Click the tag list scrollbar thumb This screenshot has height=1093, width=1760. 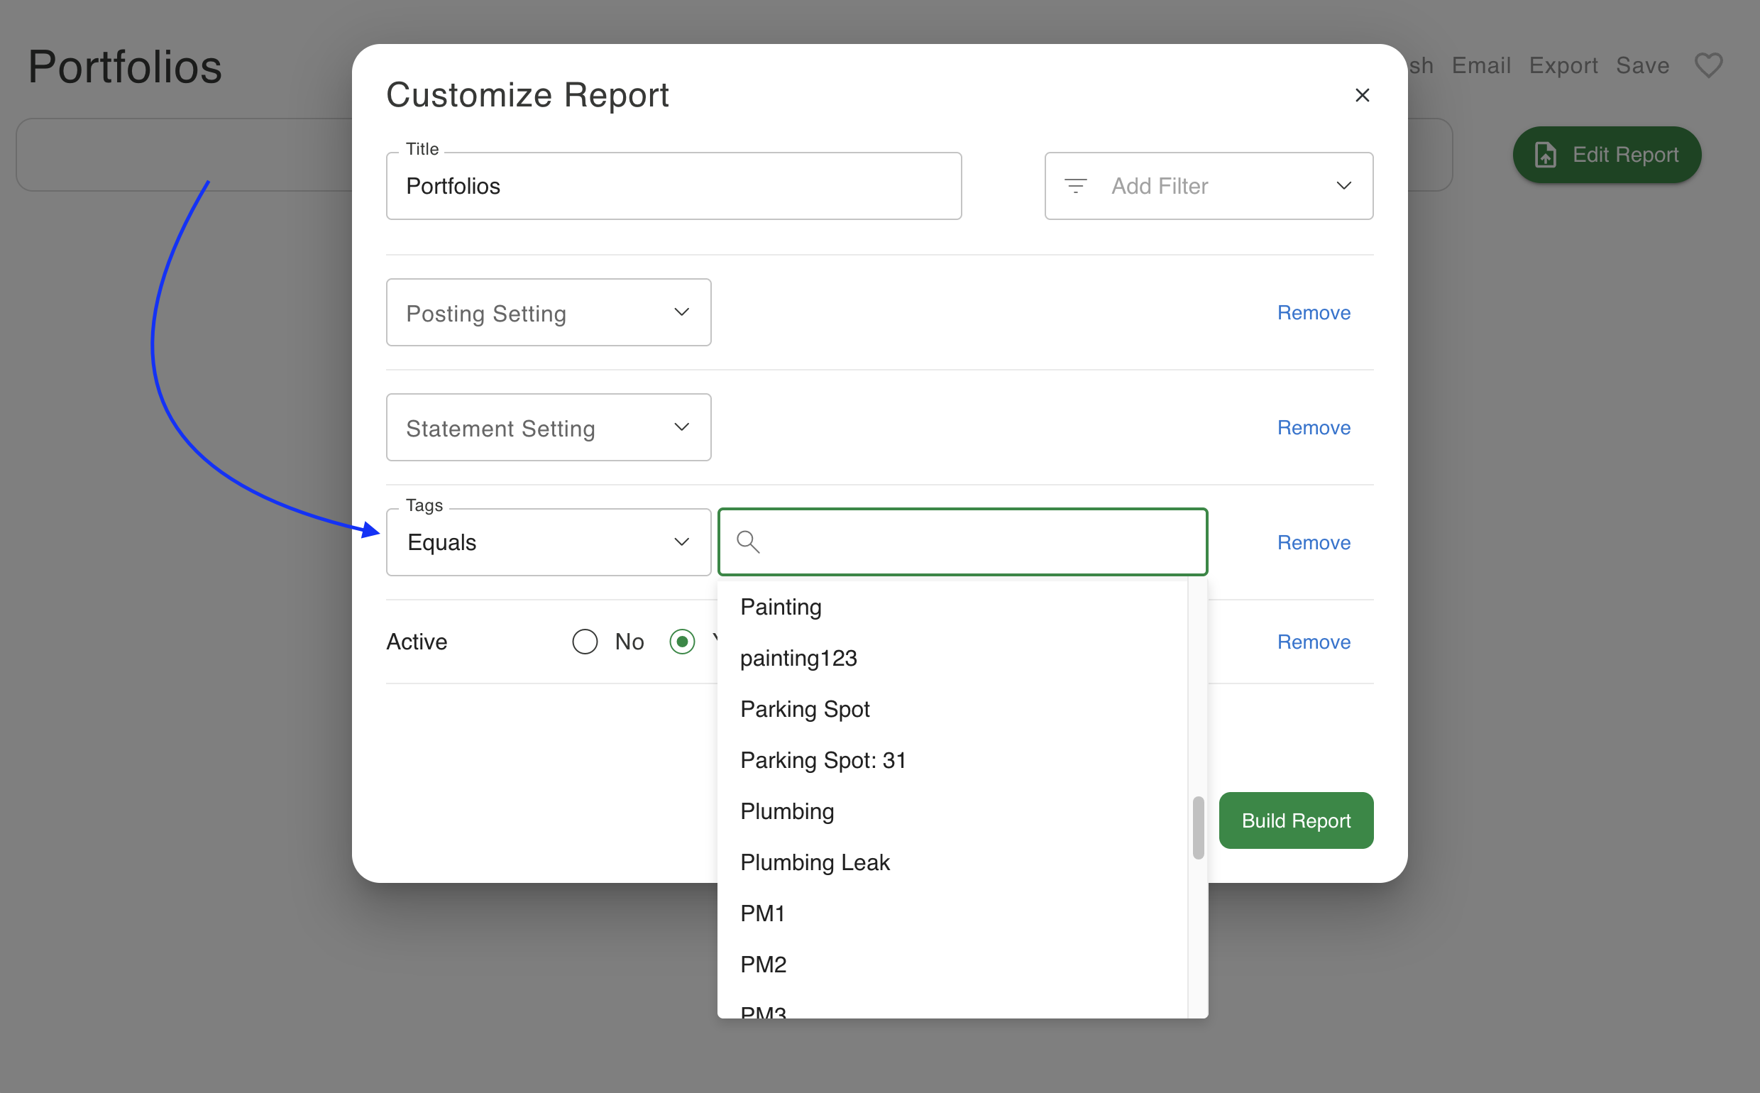pos(1198,827)
